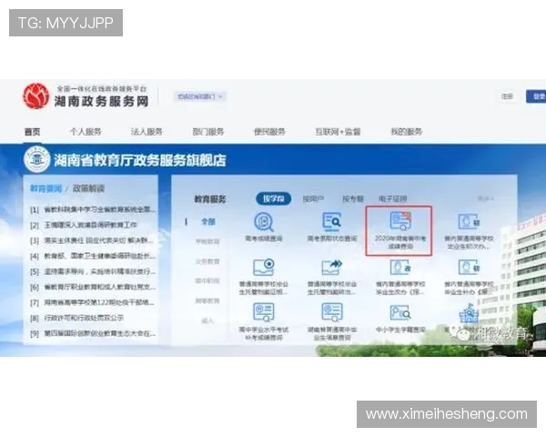Image resolution: width=546 pixels, height=437 pixels.
Task: Select 义务教育 in the school-stage sidebar
Action: (x=207, y=261)
